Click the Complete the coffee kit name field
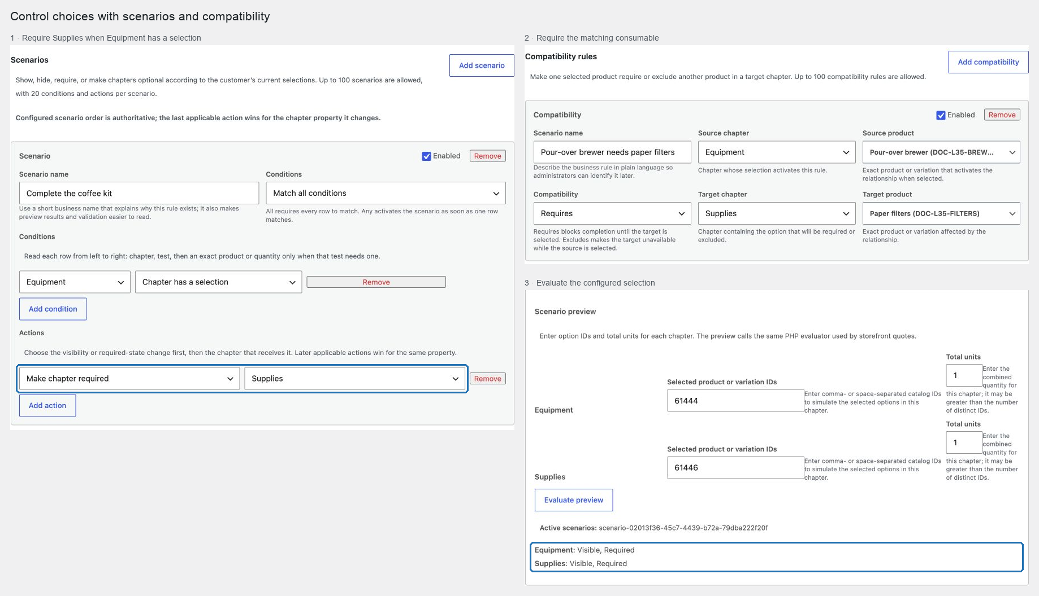1039x596 pixels. 139,193
